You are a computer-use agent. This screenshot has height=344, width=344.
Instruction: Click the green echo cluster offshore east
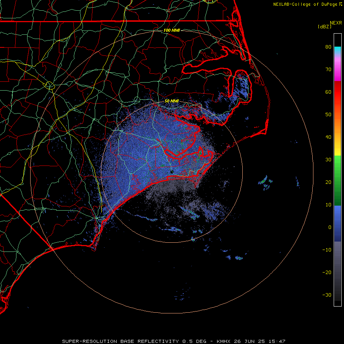click(x=265, y=182)
